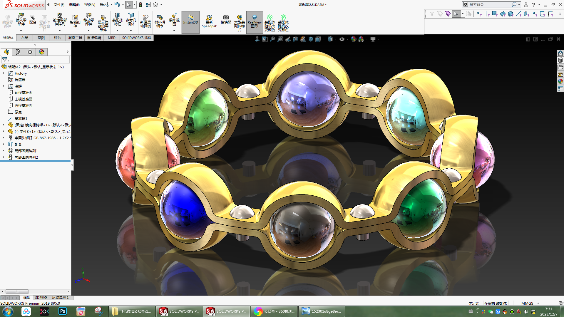Open the Appearances color ball in task pane
The width and height of the screenshot is (564, 317).
pyautogui.click(x=560, y=81)
